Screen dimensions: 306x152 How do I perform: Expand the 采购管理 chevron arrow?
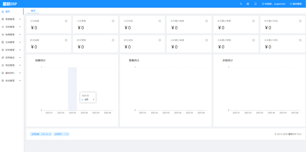(x=20, y=27)
